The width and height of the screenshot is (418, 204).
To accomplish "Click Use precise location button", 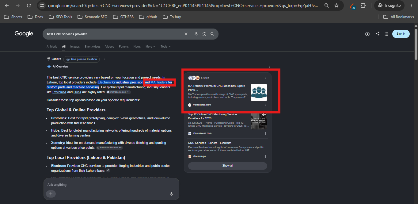I will tap(82, 59).
